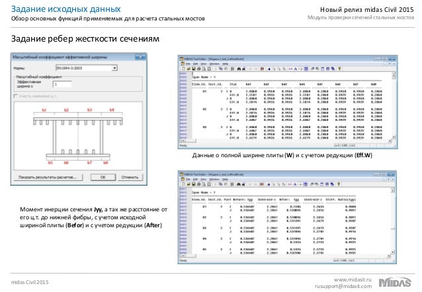The width and height of the screenshot is (422, 292).
Task: Click letter A font icon in Iyy editor
Action: tap(295, 184)
